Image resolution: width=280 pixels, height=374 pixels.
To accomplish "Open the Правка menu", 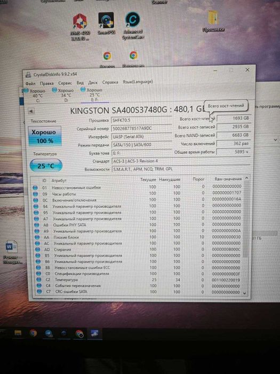I will click(47, 83).
